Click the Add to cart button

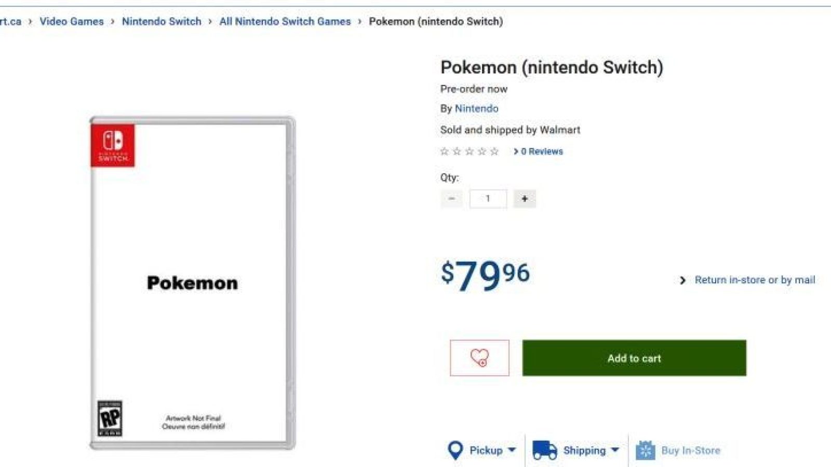[x=634, y=358]
